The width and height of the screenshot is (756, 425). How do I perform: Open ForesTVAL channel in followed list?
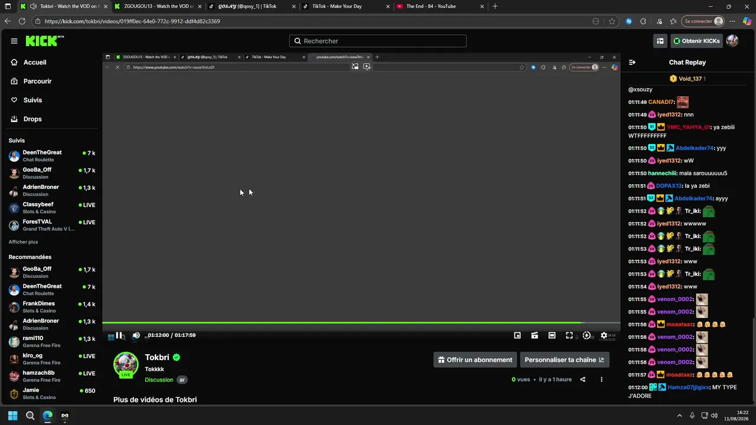[52, 225]
